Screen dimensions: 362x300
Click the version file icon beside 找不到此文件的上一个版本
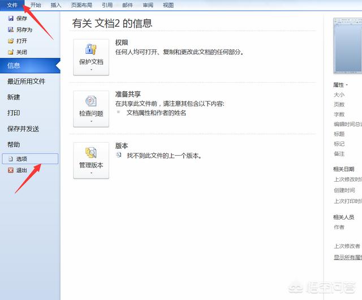pyautogui.click(x=119, y=155)
